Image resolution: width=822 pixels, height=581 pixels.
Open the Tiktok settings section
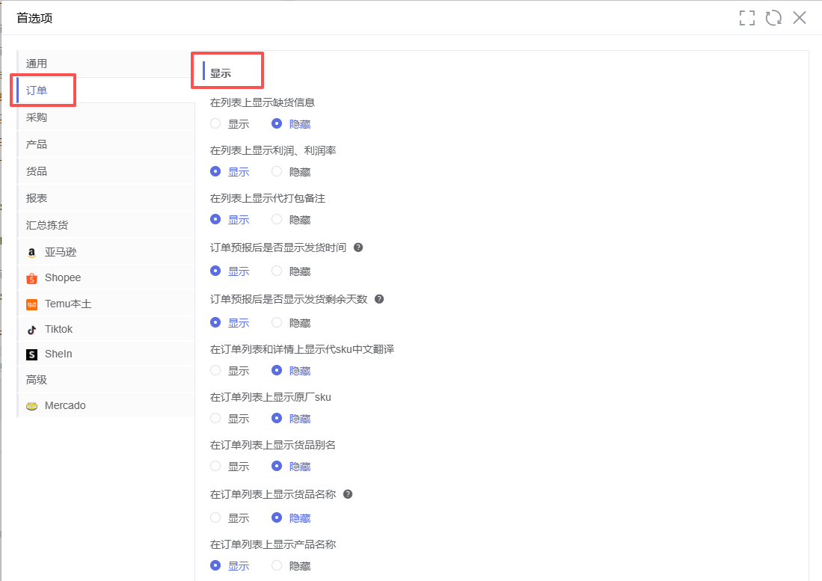tap(58, 329)
